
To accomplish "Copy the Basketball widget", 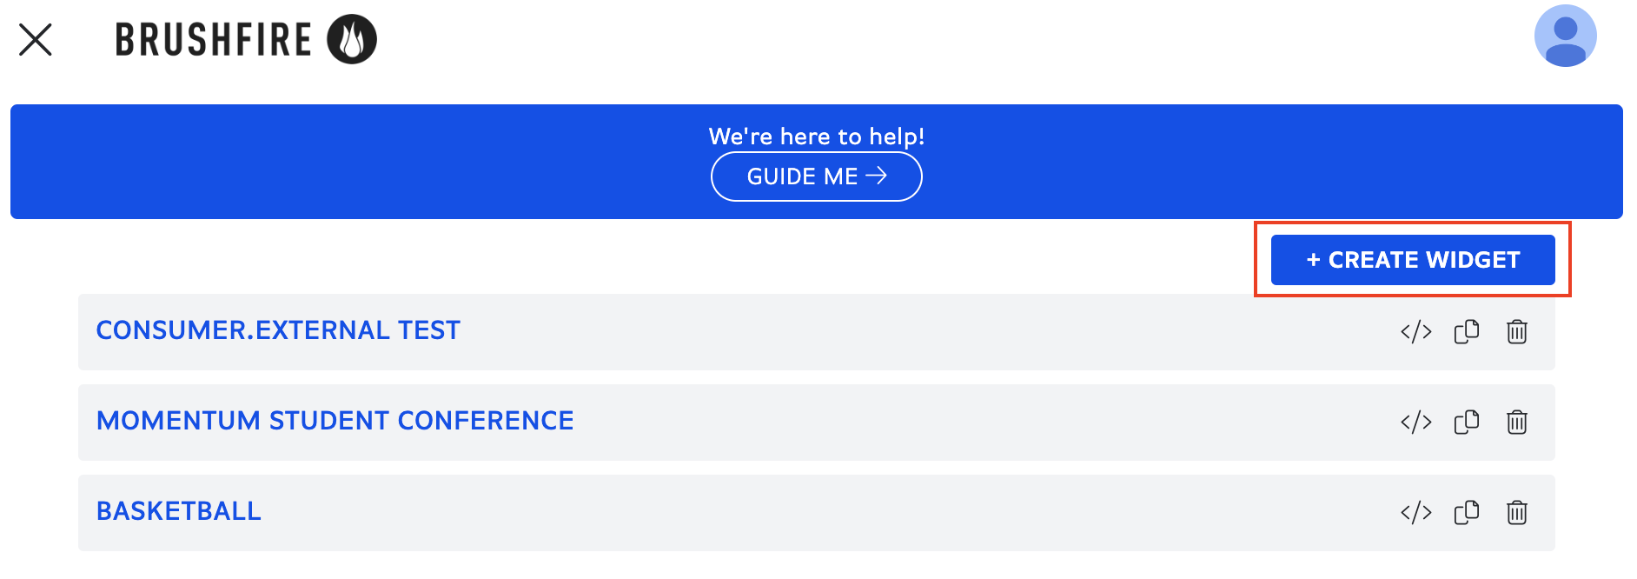I will coord(1467,513).
